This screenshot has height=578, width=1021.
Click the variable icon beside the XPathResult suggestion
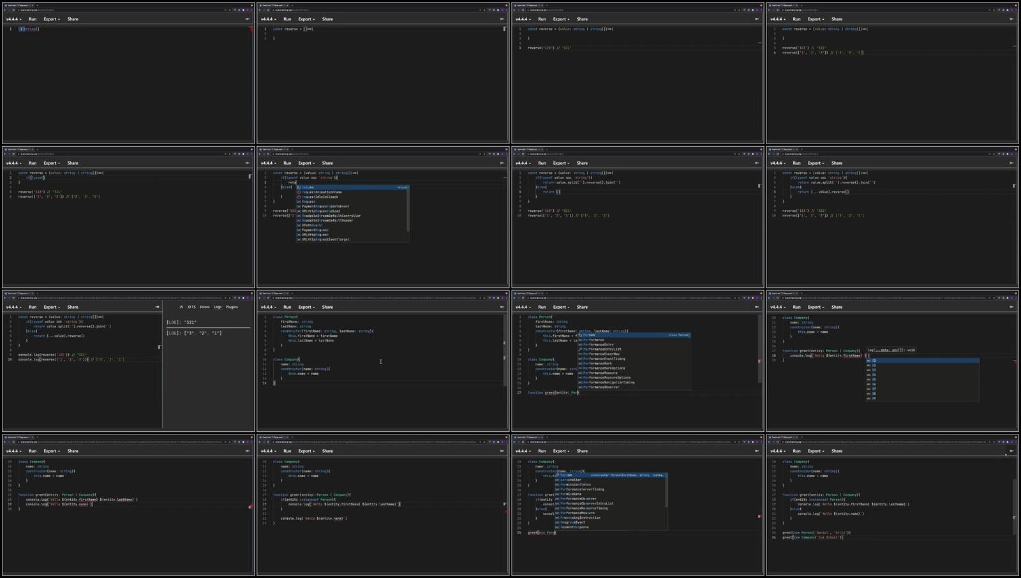299,225
